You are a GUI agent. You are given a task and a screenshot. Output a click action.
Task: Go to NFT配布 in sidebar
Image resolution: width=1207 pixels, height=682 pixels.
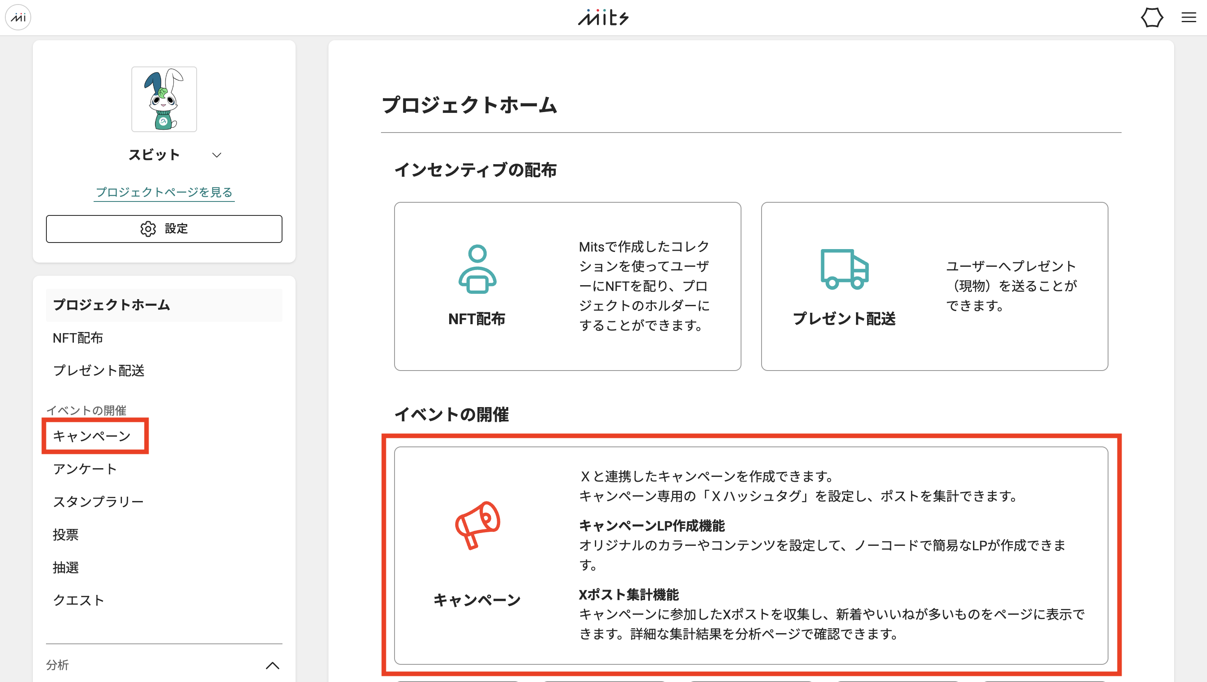78,338
